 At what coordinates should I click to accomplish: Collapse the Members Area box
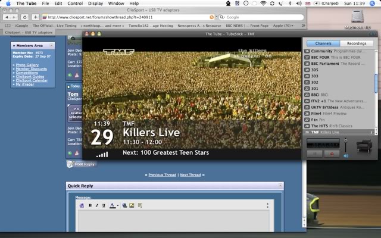pyautogui.click(x=51, y=45)
